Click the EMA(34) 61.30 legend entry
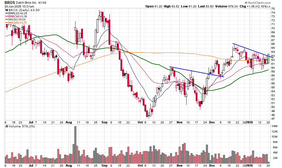The image size is (282, 168). 18,16
